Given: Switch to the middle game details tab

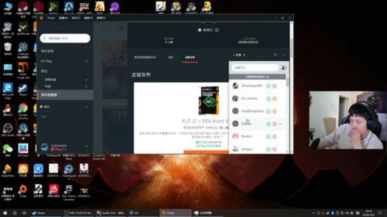Looking at the screenshot, I should [170, 57].
